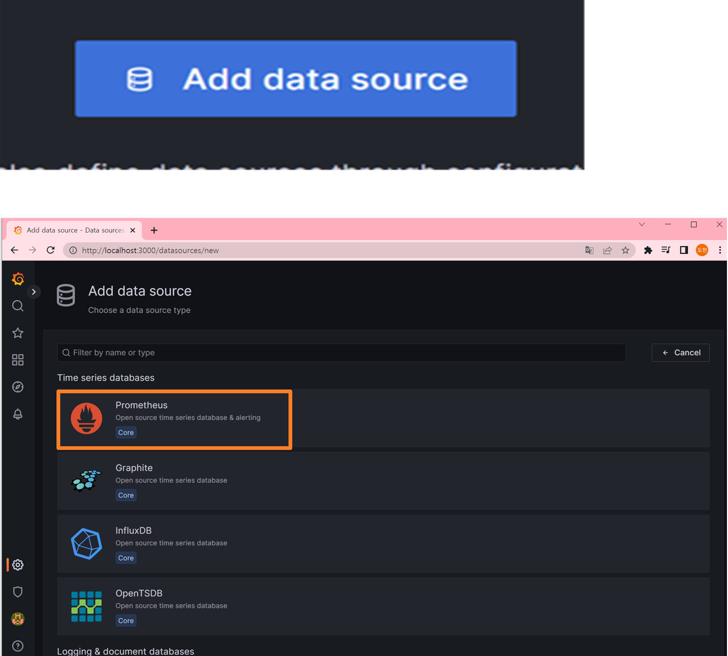Viewport: 728px width, 656px height.
Task: Open the configuration gear icon
Action: 18,565
